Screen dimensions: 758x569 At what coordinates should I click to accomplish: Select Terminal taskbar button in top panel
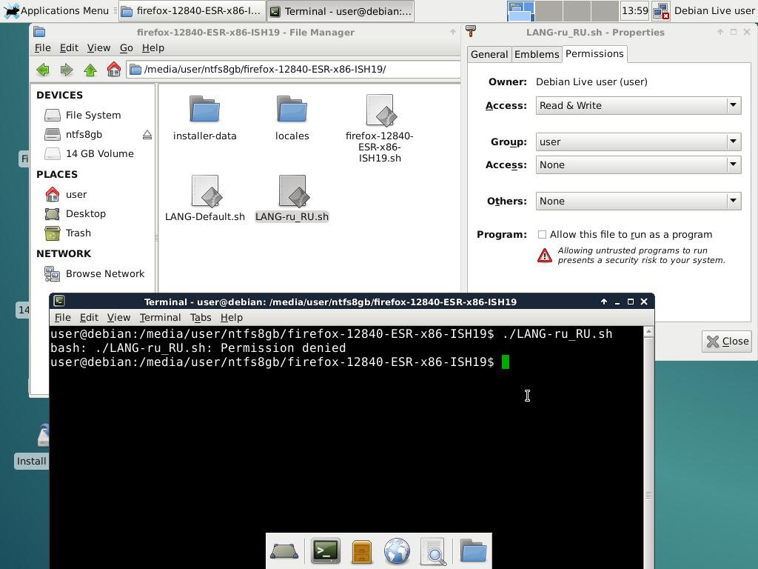pos(341,10)
